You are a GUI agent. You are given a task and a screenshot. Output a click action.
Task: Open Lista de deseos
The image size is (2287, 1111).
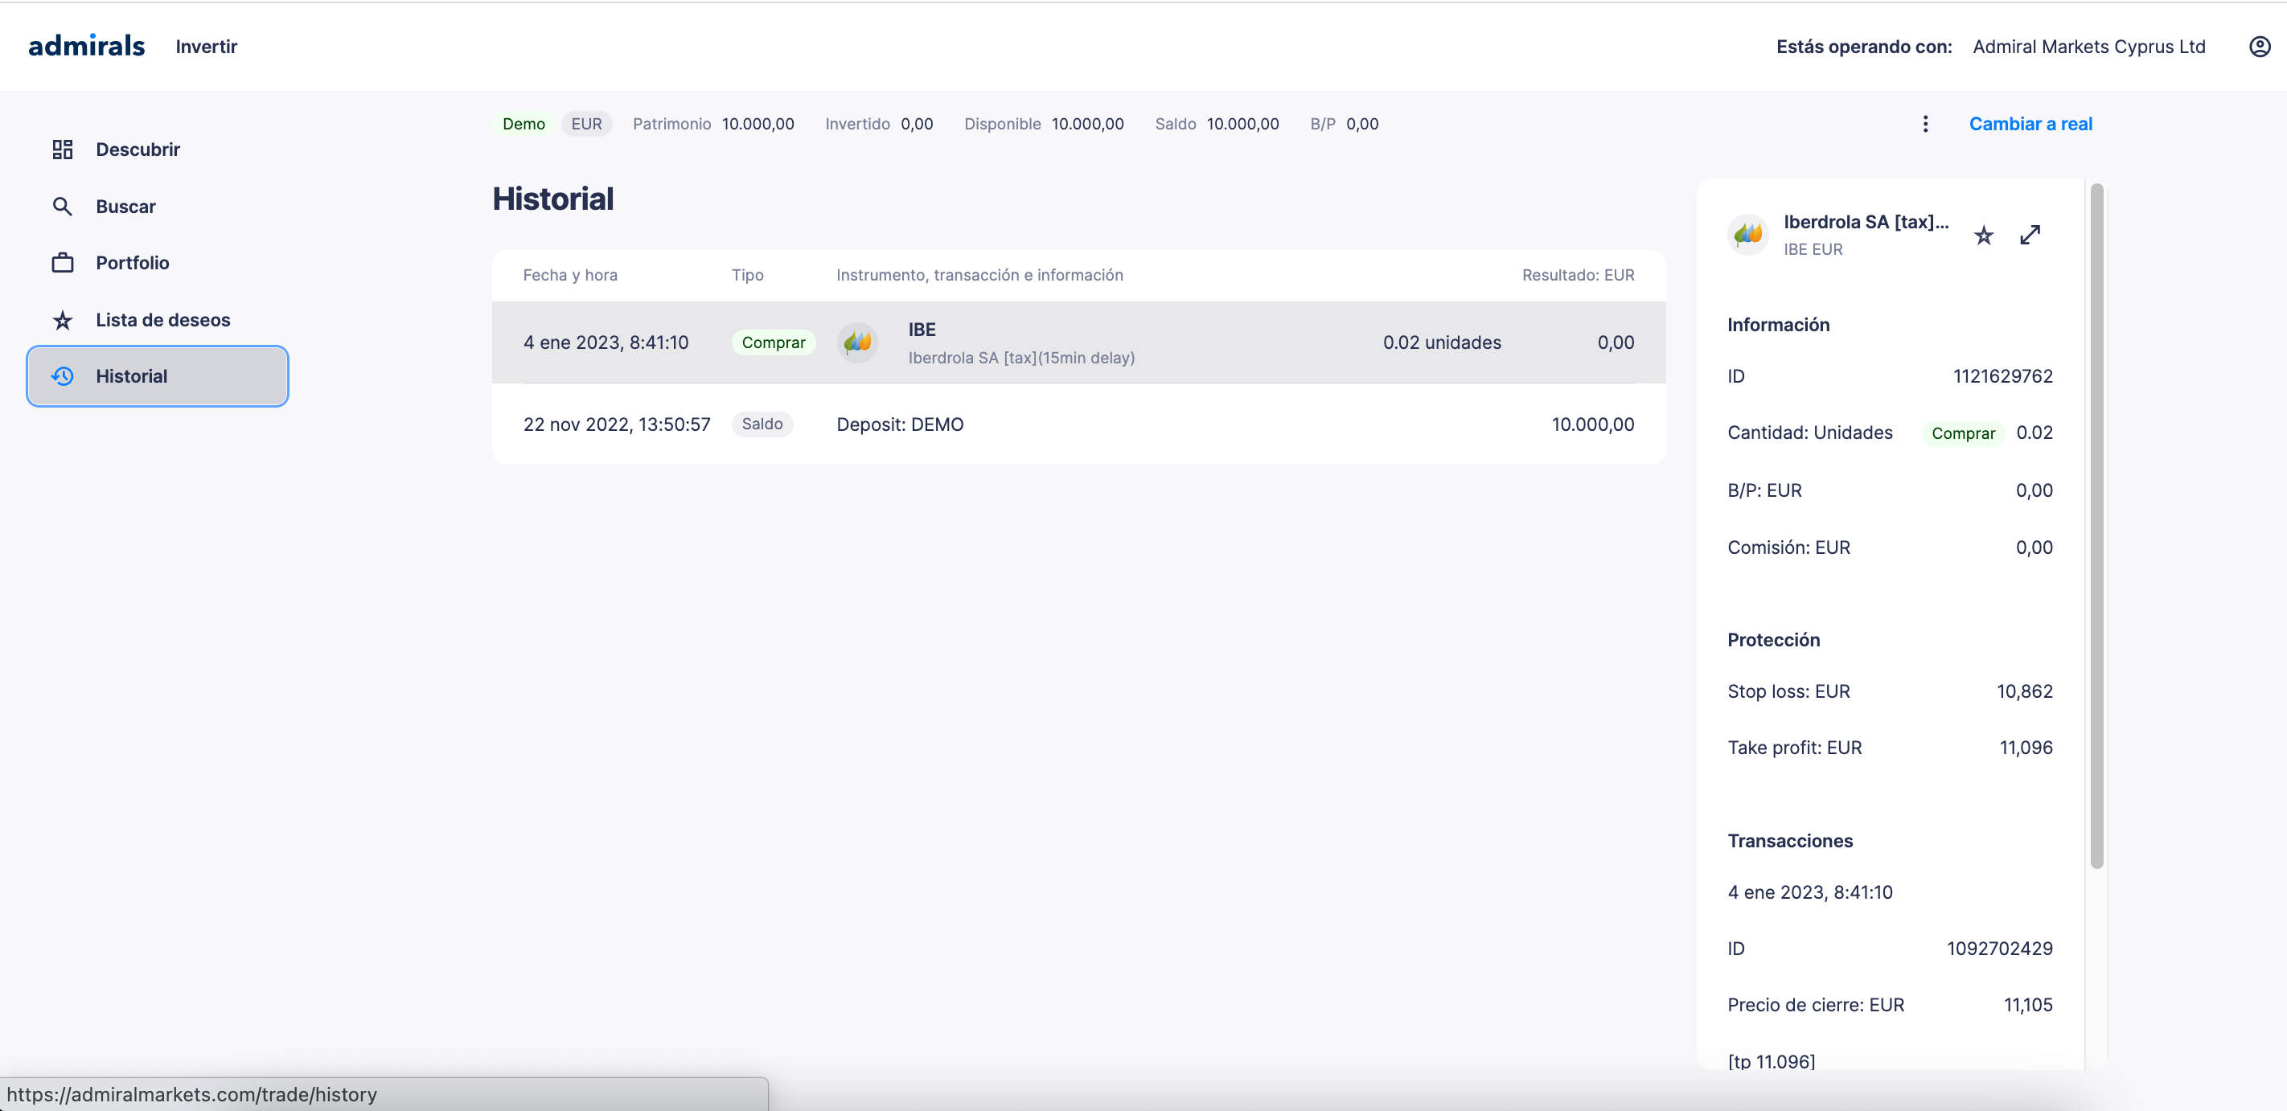[157, 319]
